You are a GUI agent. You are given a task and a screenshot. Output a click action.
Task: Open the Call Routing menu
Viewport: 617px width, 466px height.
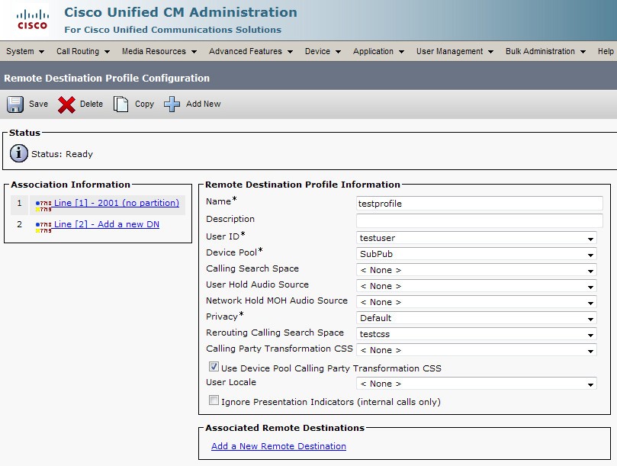[x=83, y=51]
